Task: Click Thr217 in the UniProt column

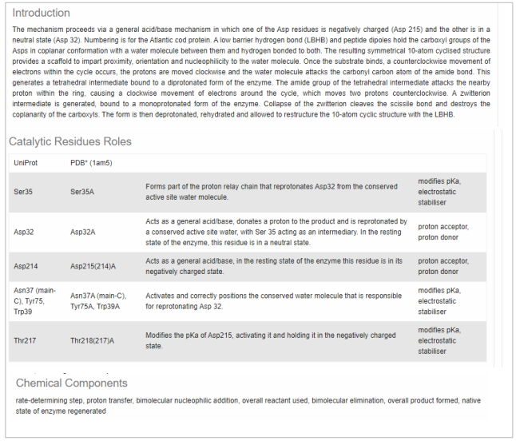Action: 26,340
